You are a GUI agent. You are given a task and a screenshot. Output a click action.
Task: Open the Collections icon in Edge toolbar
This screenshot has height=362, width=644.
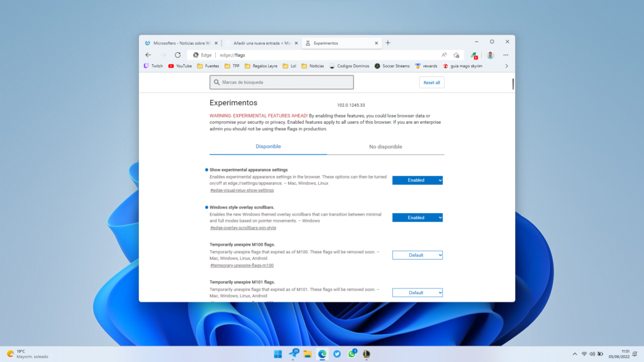(473, 55)
